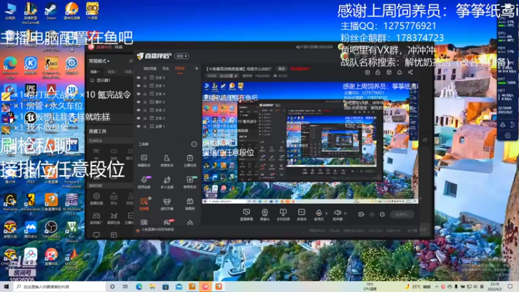Open the 视频连麦 tool
Screen dimensions: 519x292
tap(144, 182)
